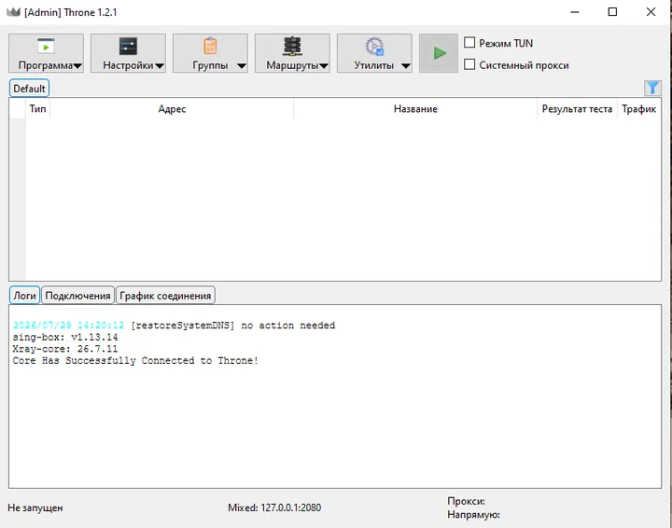The image size is (672, 528).
Task: Start the proxy with green play button
Action: [x=439, y=53]
